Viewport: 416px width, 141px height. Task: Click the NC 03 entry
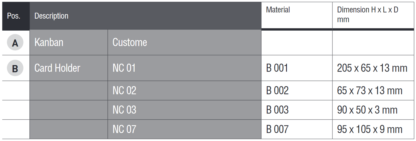pyautogui.click(x=124, y=110)
